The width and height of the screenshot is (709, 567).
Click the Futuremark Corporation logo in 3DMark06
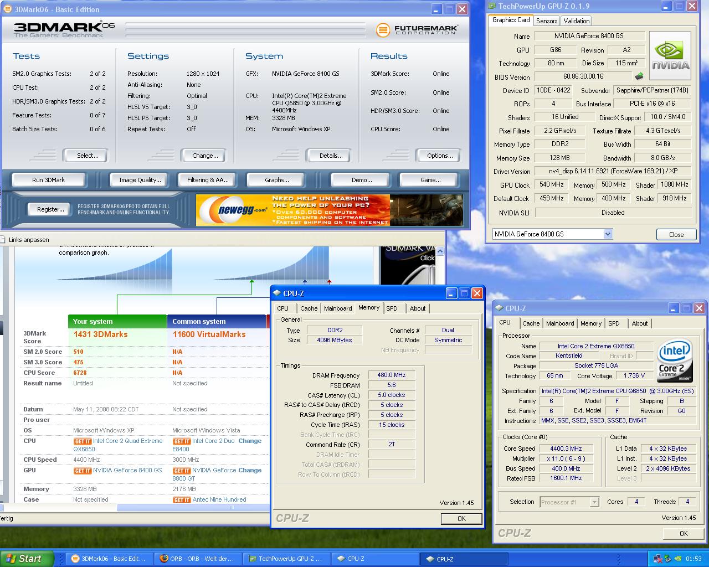pyautogui.click(x=417, y=30)
